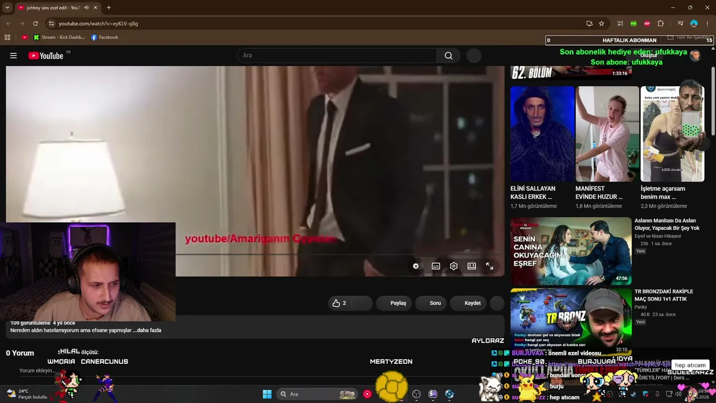The width and height of the screenshot is (716, 403).
Task: Go forward in browser history
Action: 22,24
